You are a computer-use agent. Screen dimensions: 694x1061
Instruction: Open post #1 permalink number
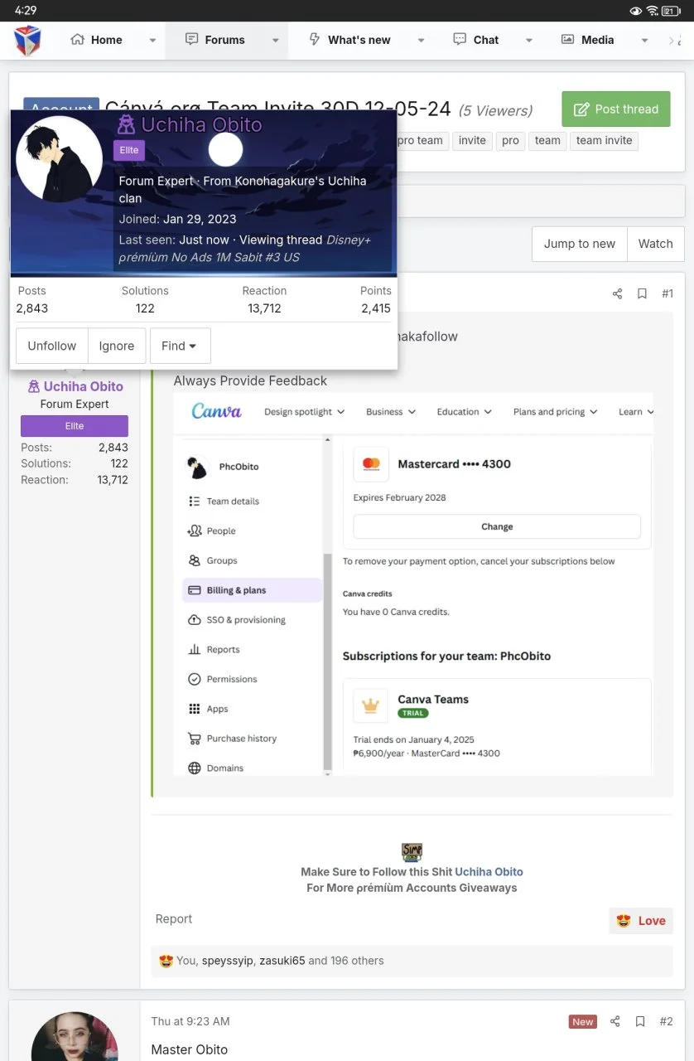[x=667, y=293]
